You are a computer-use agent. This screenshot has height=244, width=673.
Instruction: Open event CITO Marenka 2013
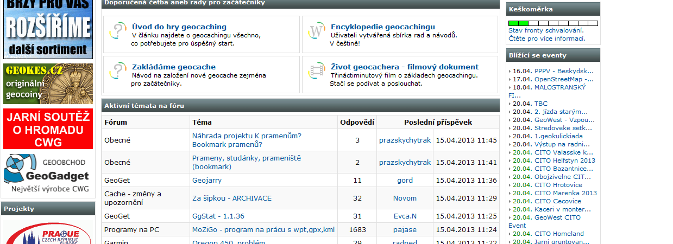pos(565,192)
